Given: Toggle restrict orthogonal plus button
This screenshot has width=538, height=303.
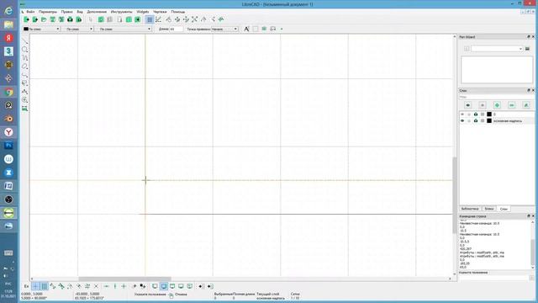Looking at the screenshot, I should coord(124,286).
